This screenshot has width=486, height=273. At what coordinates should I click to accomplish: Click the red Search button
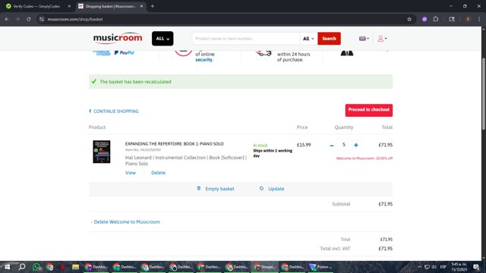pos(329,39)
